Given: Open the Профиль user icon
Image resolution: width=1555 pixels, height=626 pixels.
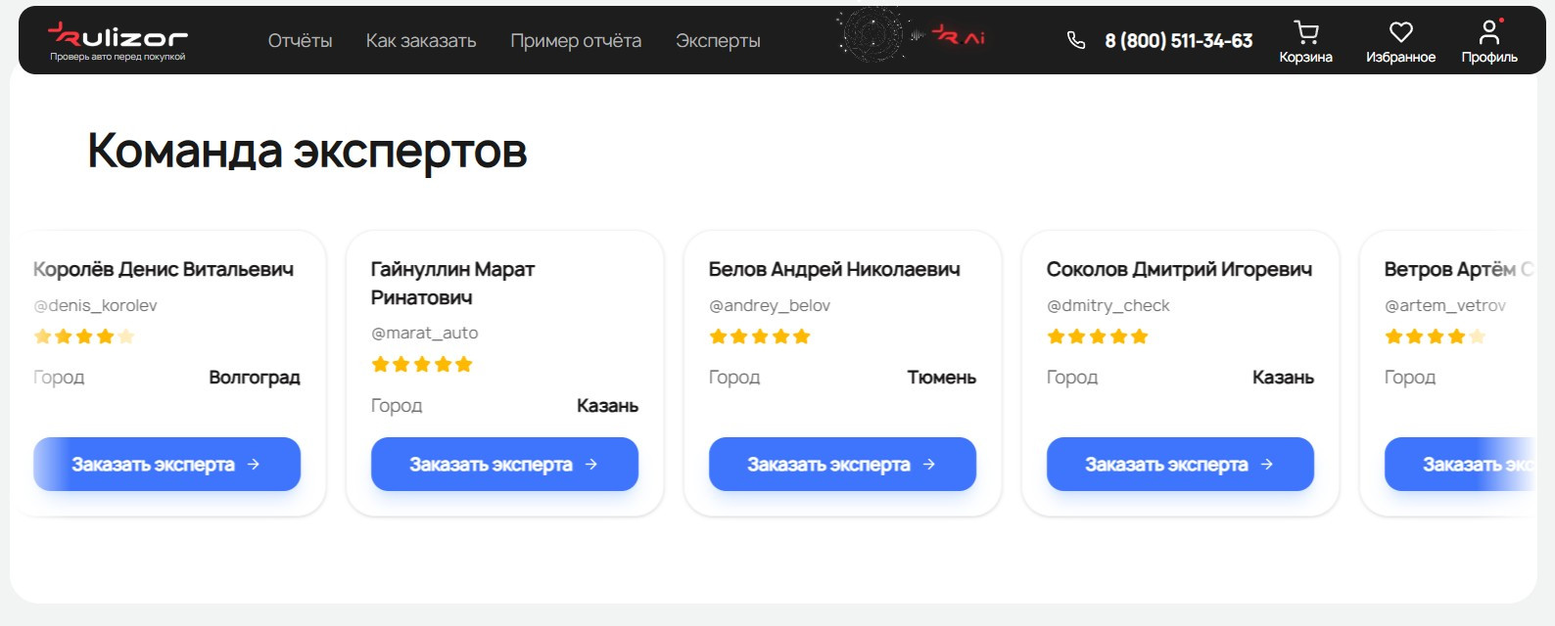Looking at the screenshot, I should click(1489, 42).
